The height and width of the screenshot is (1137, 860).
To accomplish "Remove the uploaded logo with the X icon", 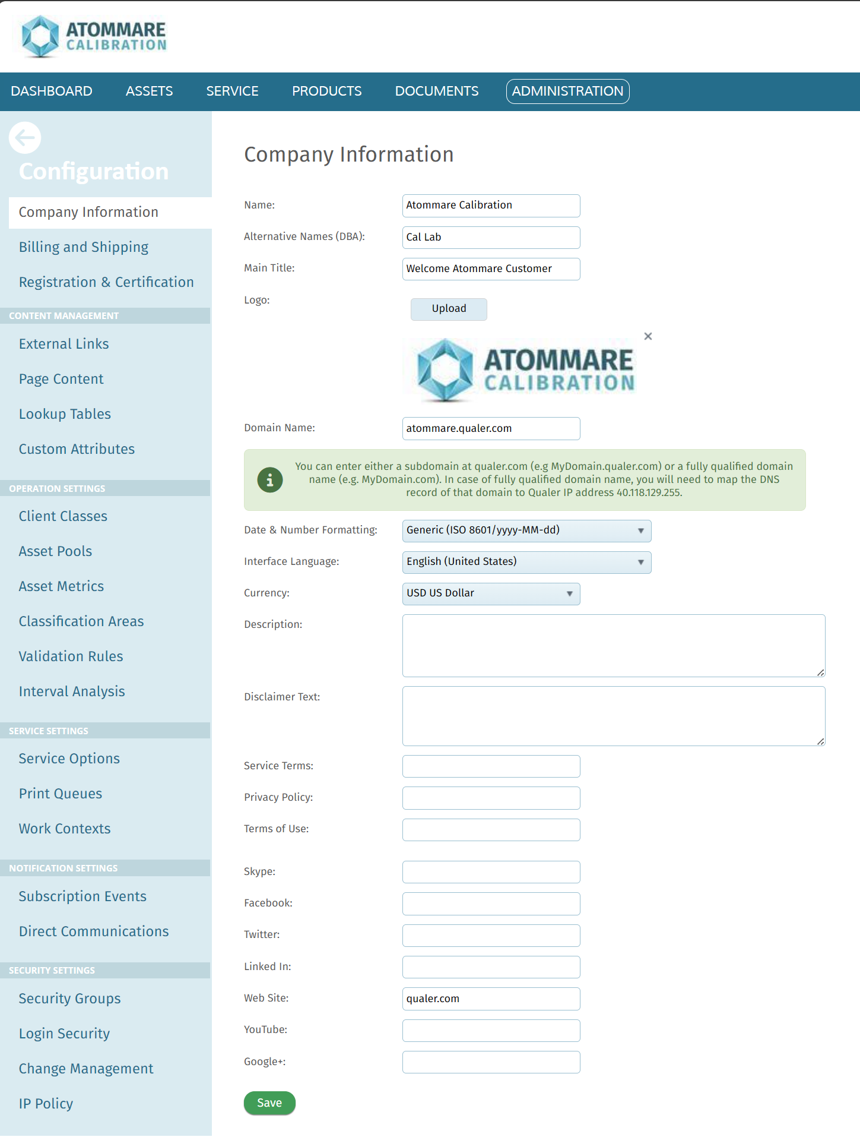I will pos(648,336).
